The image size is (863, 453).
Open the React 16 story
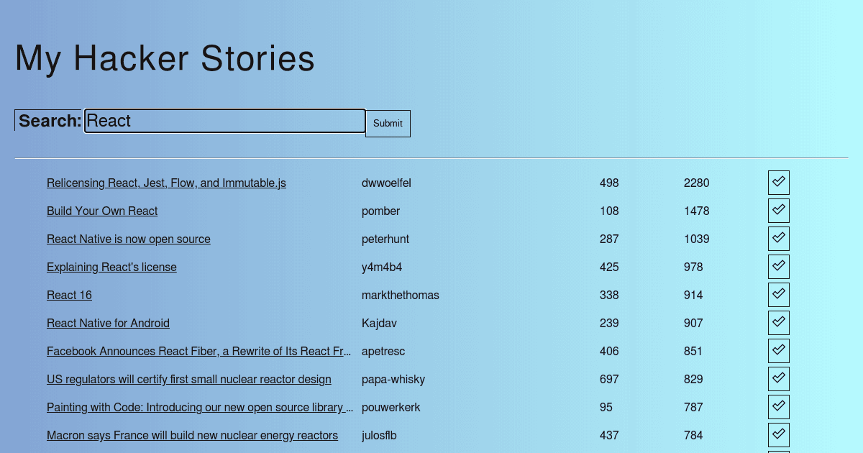[x=69, y=295]
